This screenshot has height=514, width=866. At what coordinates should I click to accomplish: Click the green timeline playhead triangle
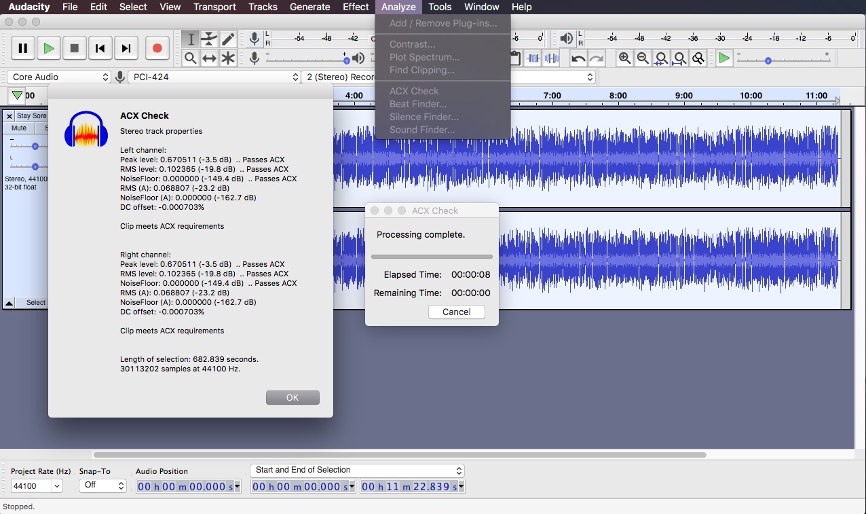pos(18,96)
